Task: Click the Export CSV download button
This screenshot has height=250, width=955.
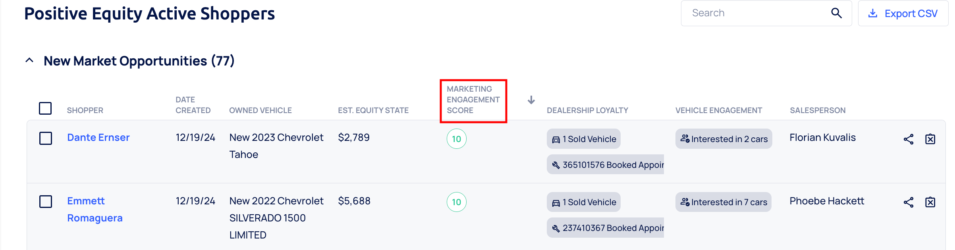Action: 903,13
